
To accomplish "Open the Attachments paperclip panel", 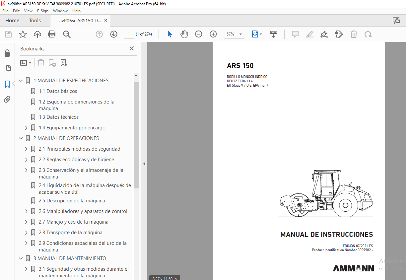I will pos(7,99).
